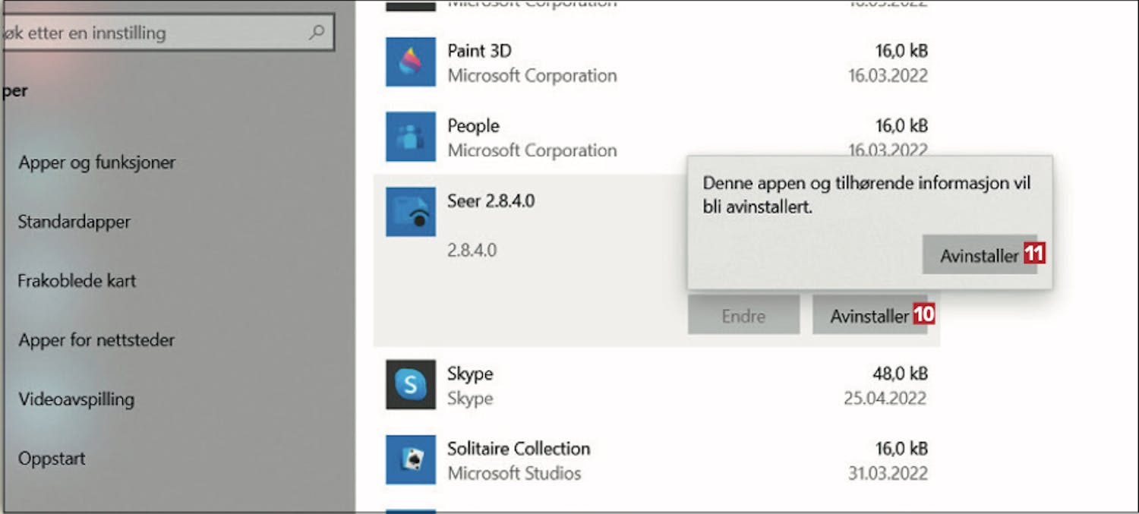
Task: Select the People app name
Action: 473,125
